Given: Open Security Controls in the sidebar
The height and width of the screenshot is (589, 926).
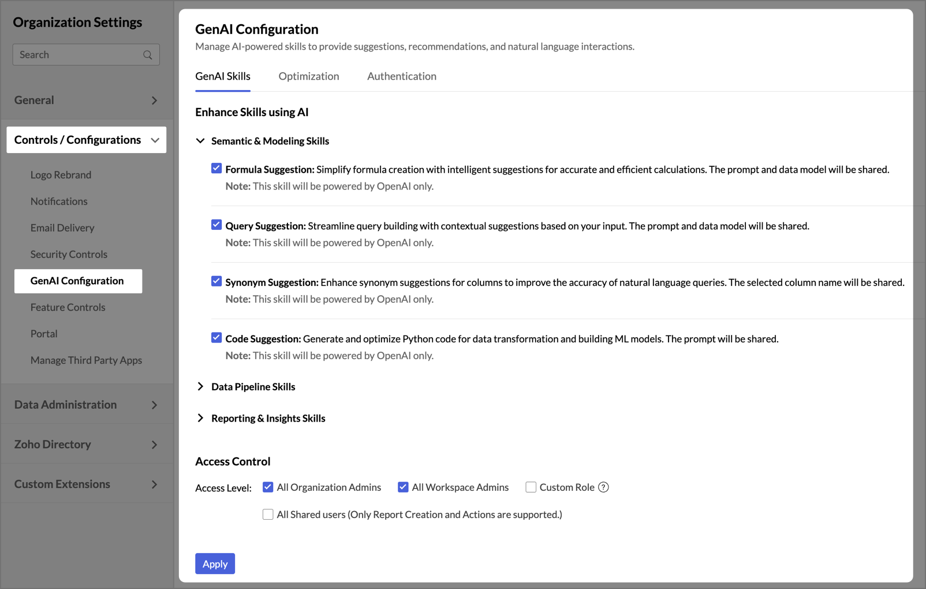Looking at the screenshot, I should click(69, 254).
